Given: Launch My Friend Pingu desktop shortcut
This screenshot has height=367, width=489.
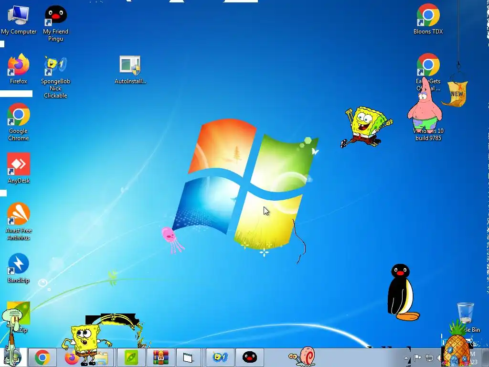Looking at the screenshot, I should coord(55,23).
